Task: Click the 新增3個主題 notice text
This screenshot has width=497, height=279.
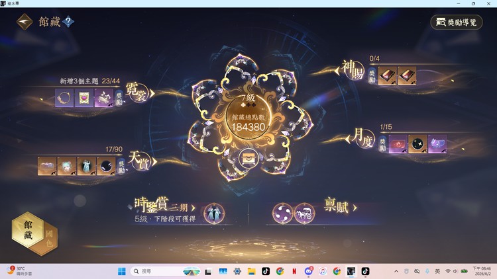Action: coord(80,81)
